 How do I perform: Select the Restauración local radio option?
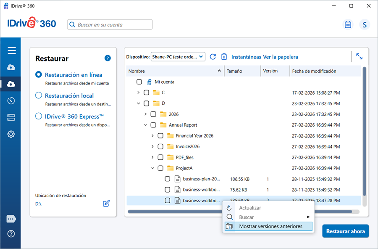click(x=39, y=95)
